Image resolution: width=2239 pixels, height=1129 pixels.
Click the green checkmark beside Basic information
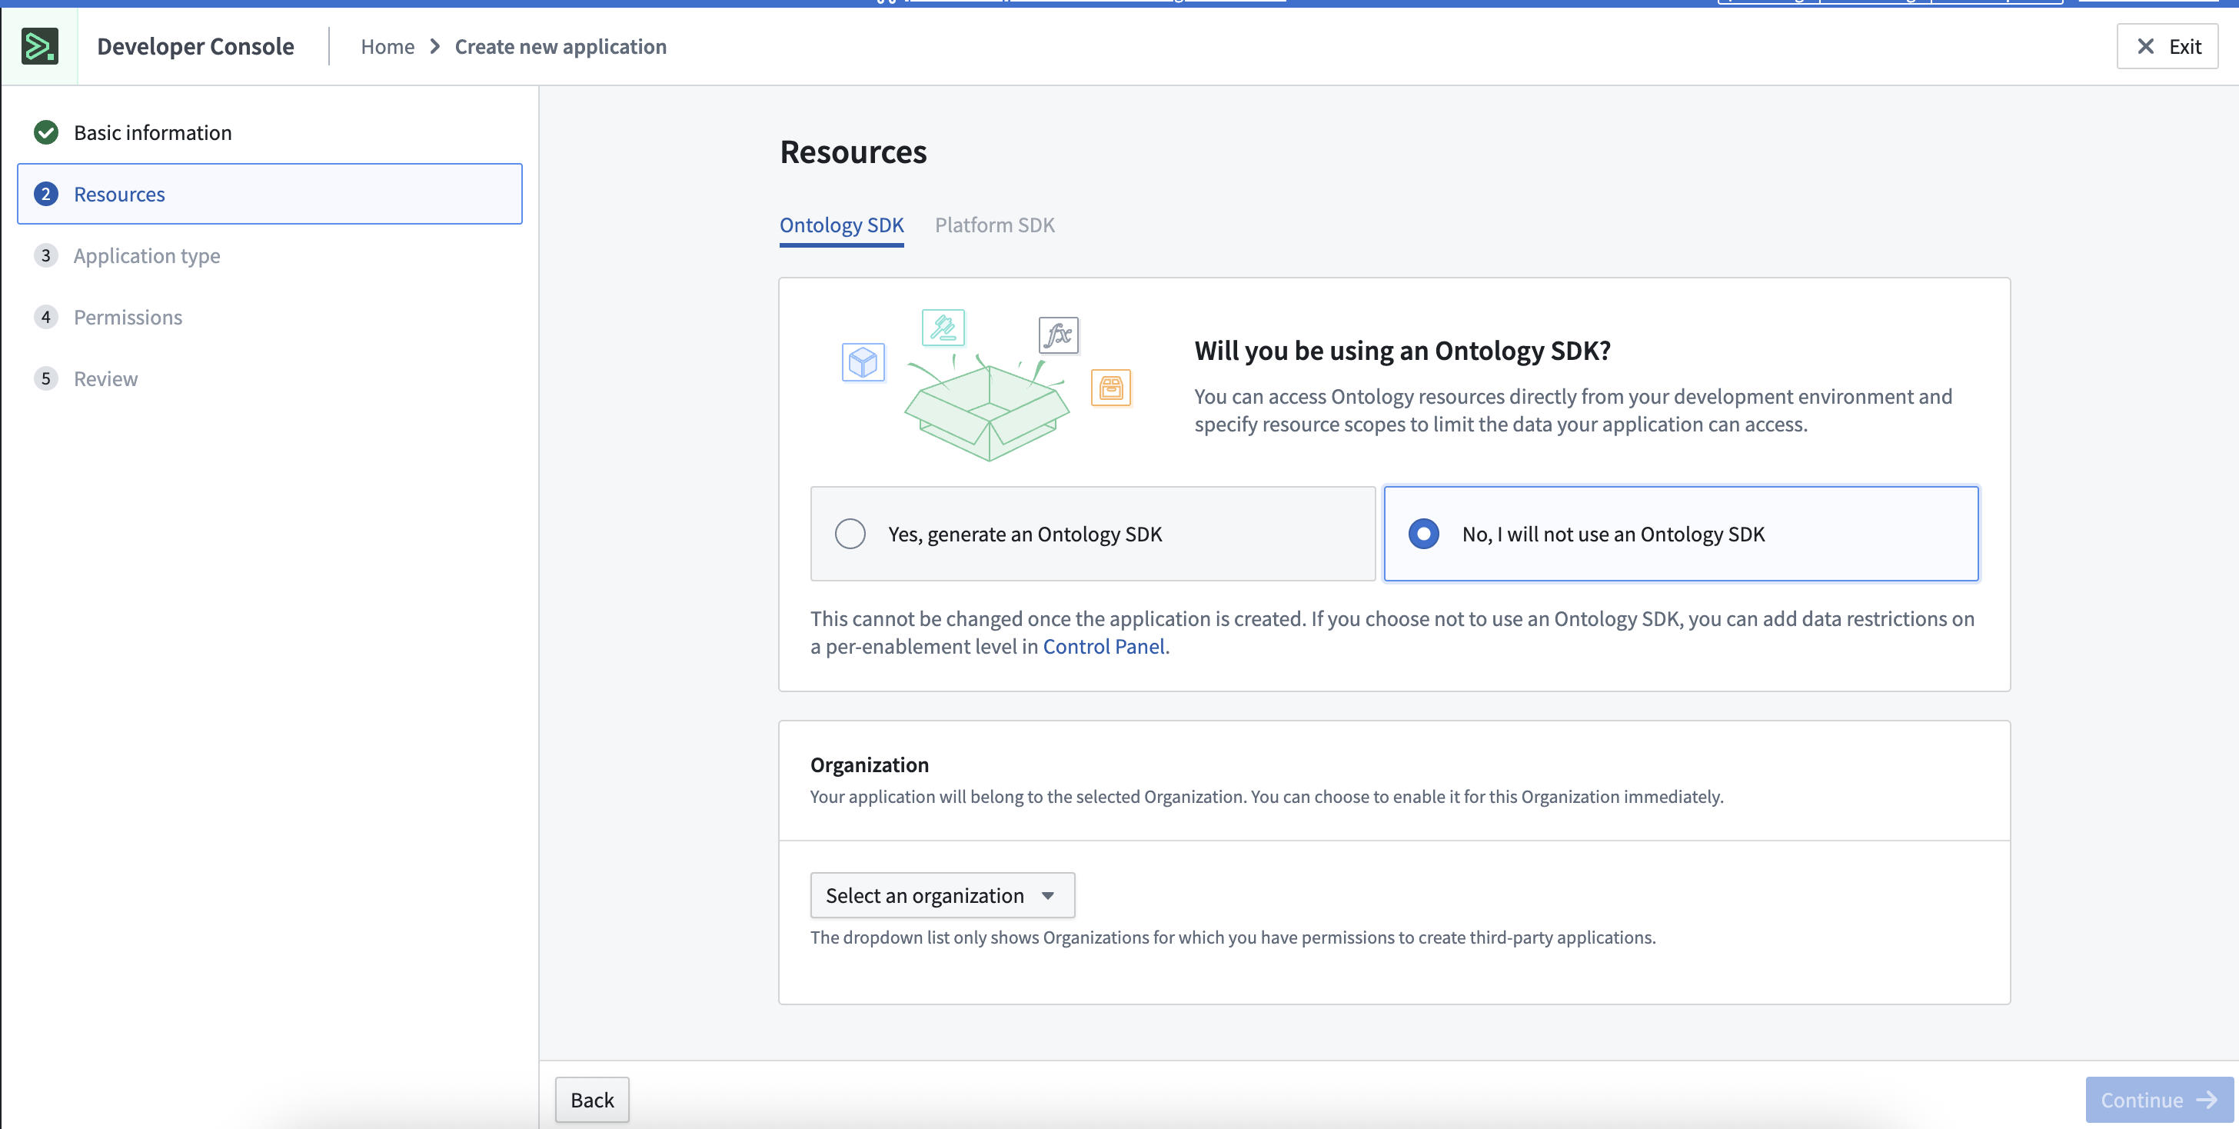tap(46, 132)
